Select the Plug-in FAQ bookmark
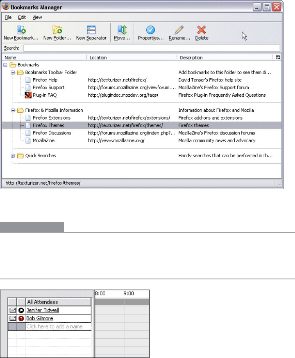 pyautogui.click(x=45, y=95)
